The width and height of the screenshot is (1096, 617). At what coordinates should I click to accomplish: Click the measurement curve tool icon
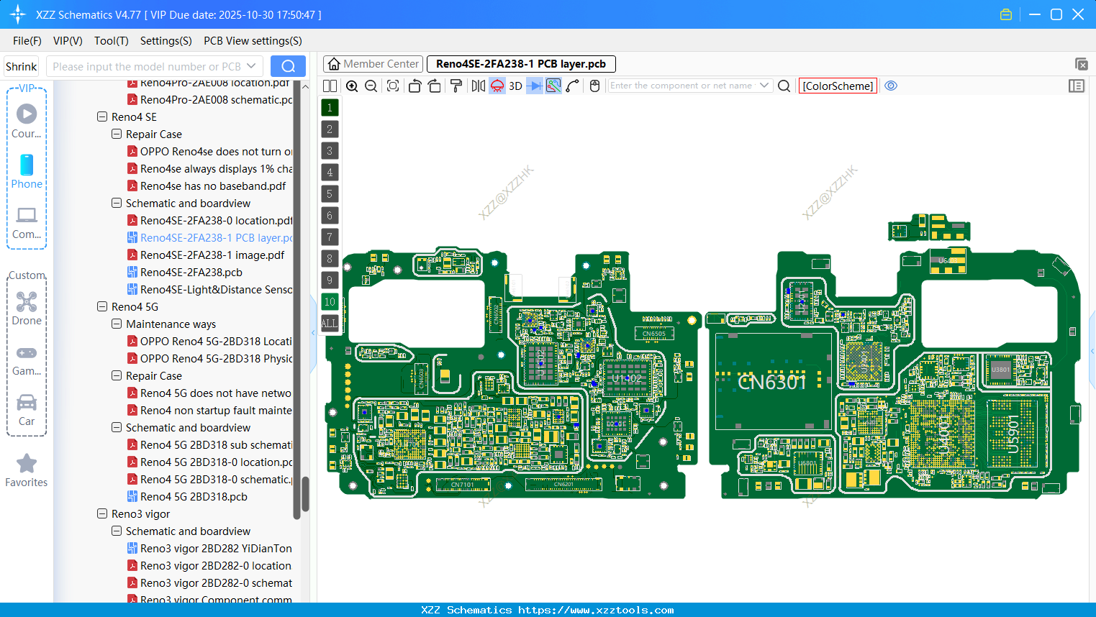pos(571,86)
